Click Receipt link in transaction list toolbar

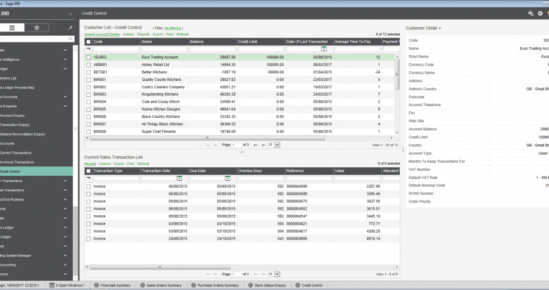90,164
